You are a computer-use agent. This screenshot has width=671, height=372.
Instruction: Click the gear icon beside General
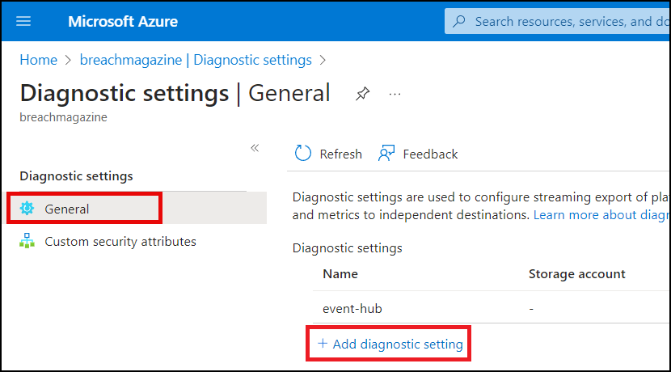click(27, 209)
